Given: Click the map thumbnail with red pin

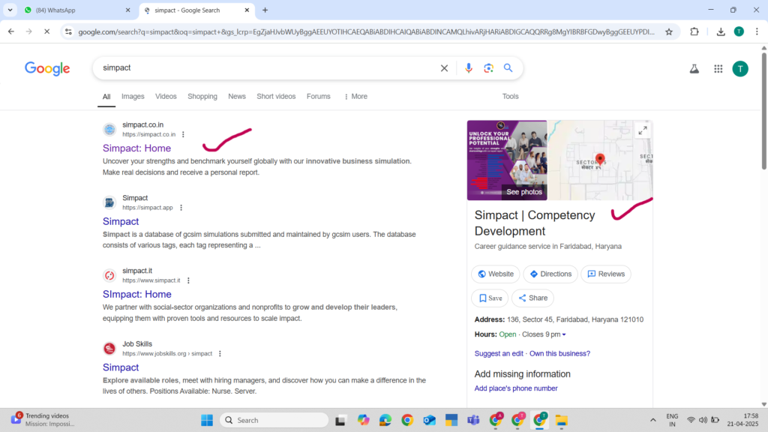Looking at the screenshot, I should pyautogui.click(x=600, y=160).
